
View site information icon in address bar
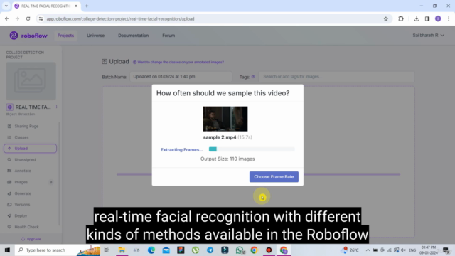41,19
